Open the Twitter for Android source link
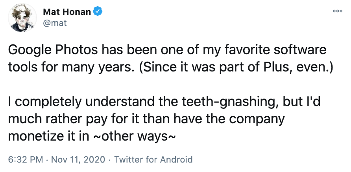The height and width of the screenshot is (172, 351). 153,159
